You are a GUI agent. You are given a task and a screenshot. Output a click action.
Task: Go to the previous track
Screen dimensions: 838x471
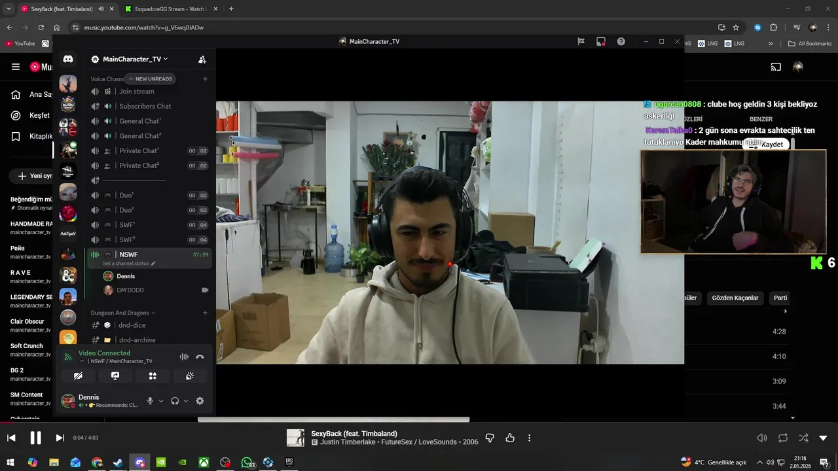point(11,438)
